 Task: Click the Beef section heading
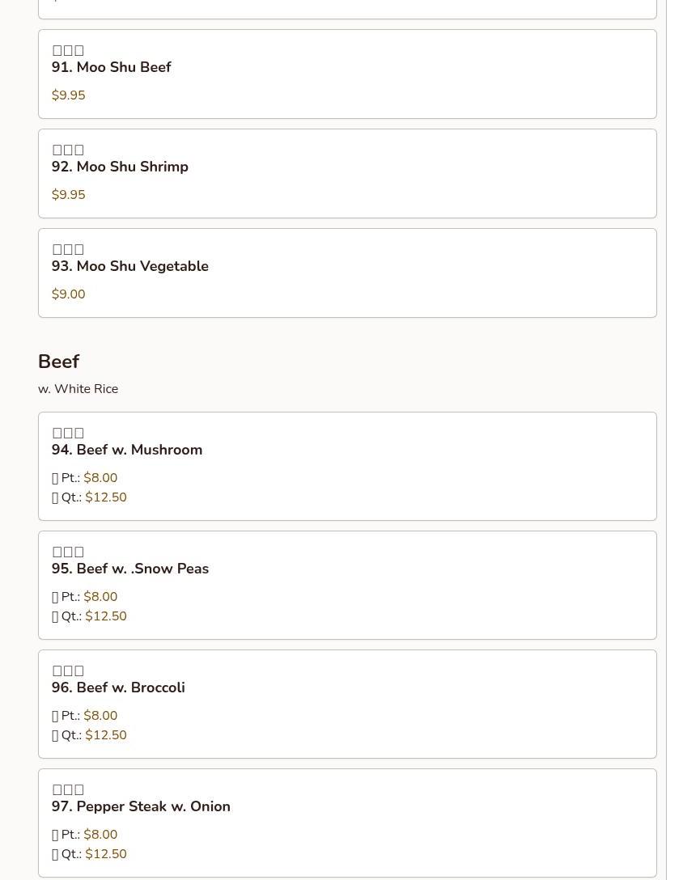pyautogui.click(x=58, y=362)
